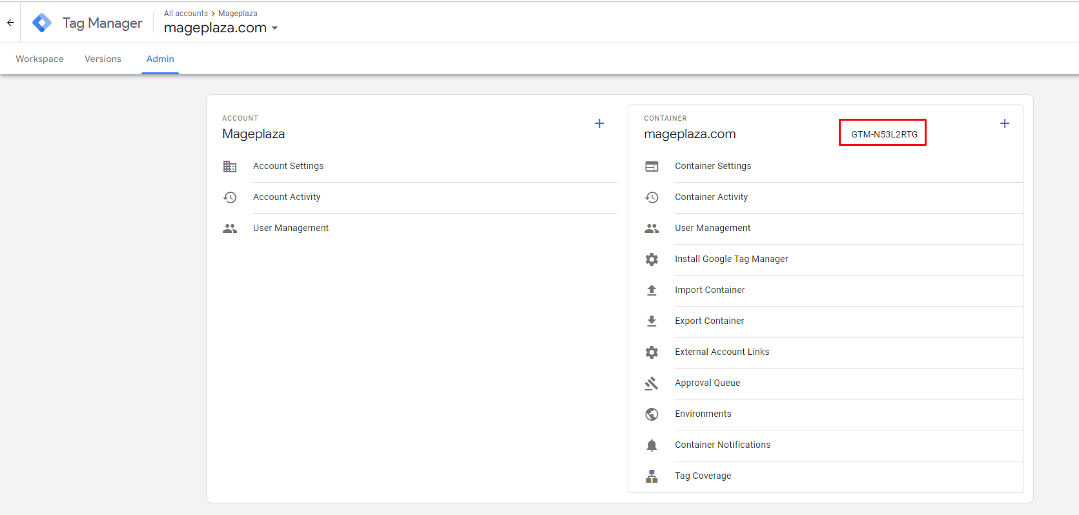
Task: Click the plus icon to create an account
Action: pyautogui.click(x=599, y=123)
